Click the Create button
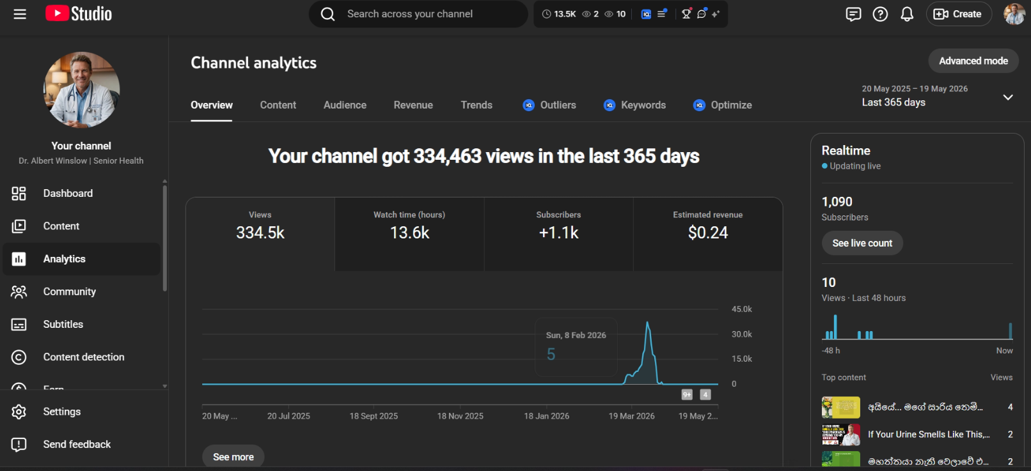Screen dimensions: 1031x471 (958, 14)
